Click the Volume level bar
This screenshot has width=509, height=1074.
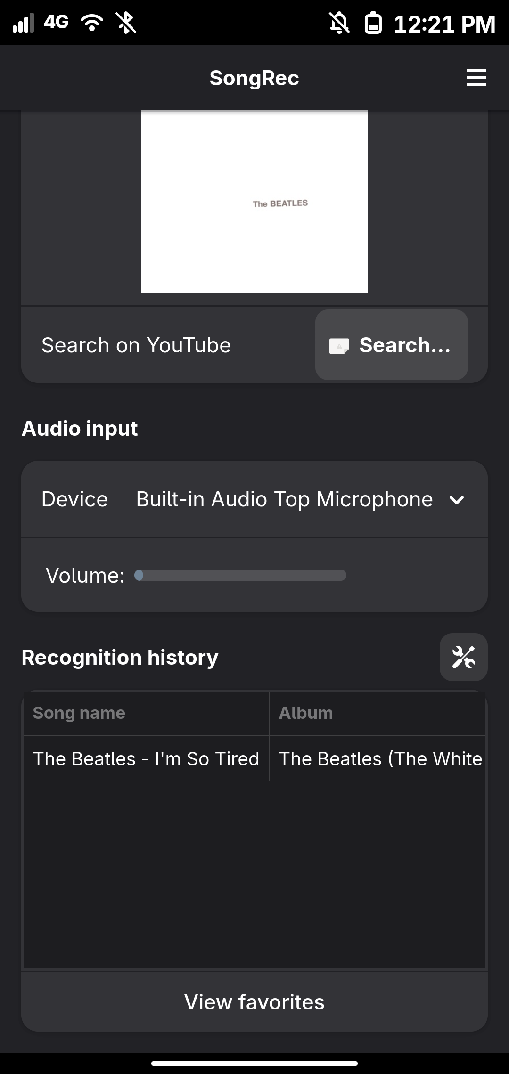[240, 575]
